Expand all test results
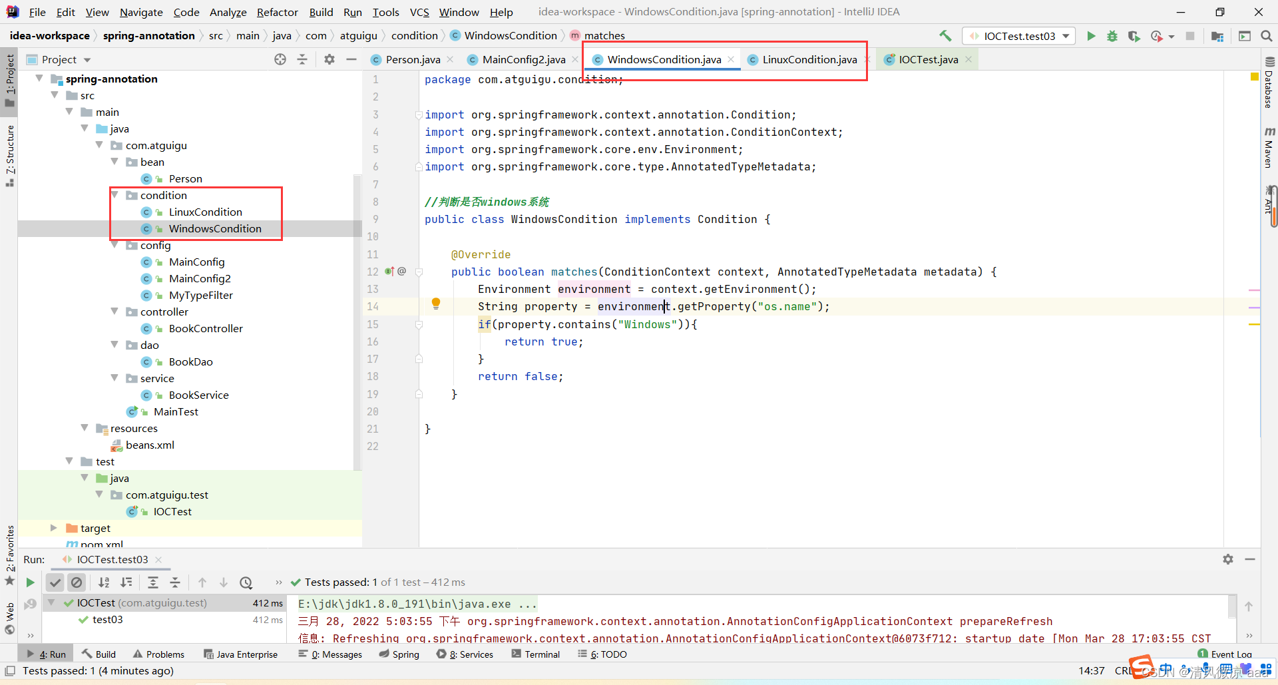Screen dimensions: 1278x685 click(153, 582)
